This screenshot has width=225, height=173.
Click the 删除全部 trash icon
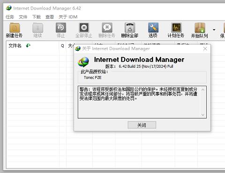(x=130, y=28)
